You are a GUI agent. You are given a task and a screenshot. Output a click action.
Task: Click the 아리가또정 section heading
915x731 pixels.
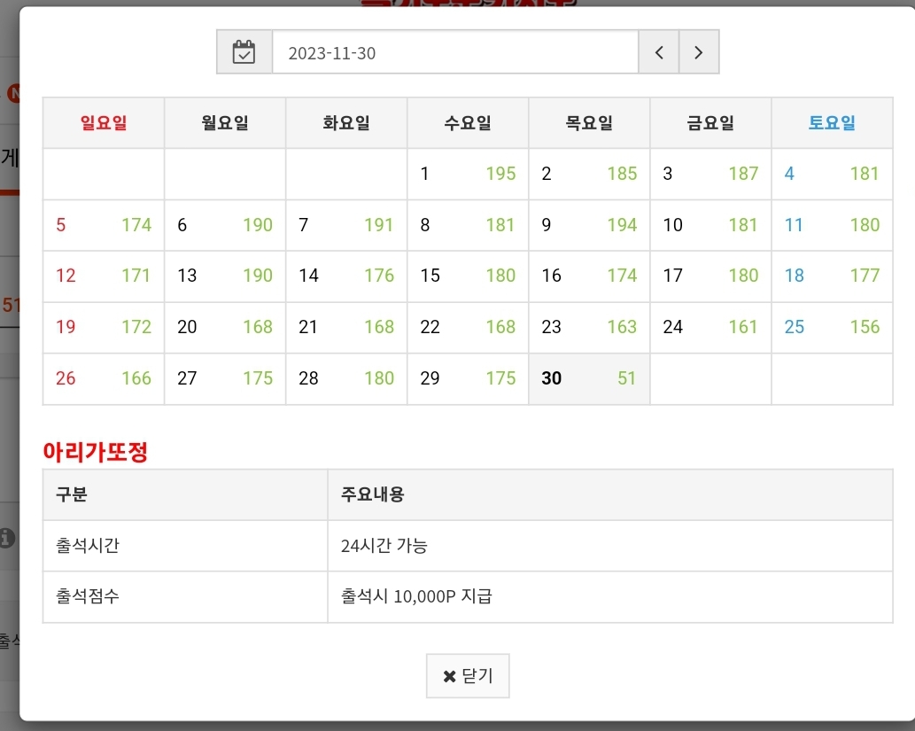[95, 451]
